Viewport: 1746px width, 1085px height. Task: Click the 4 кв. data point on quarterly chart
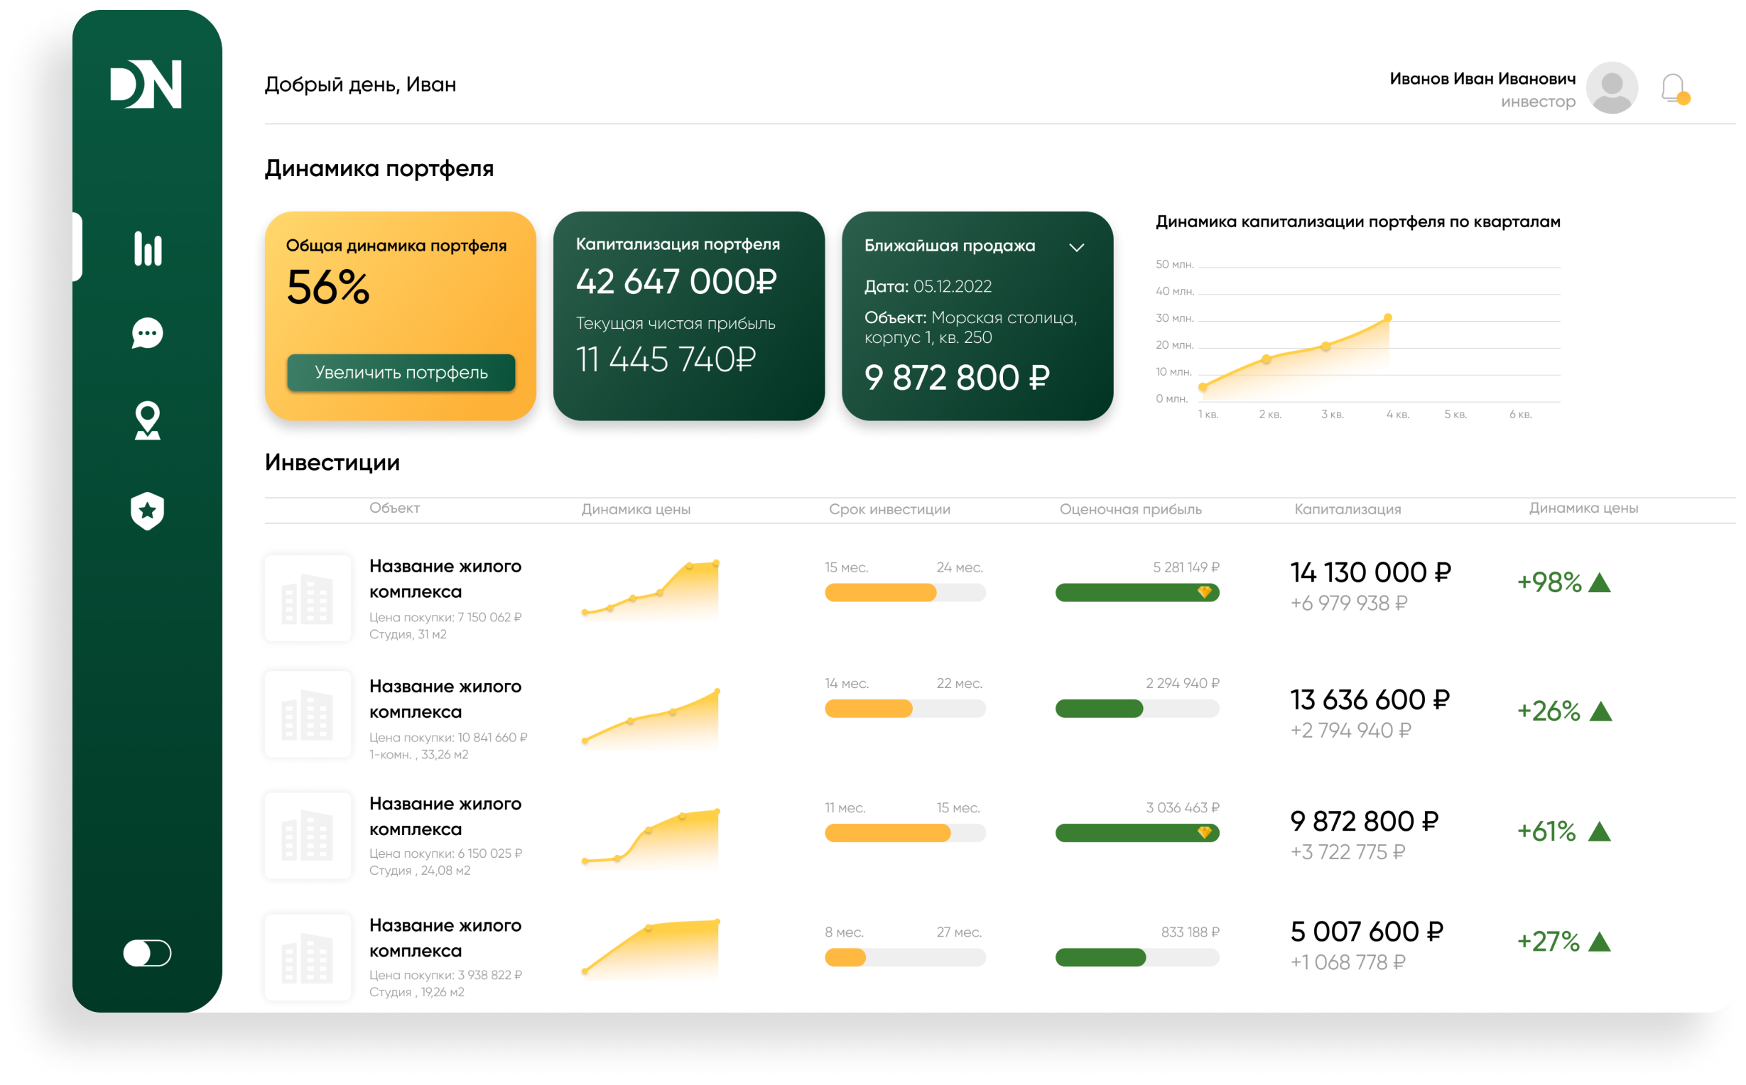pos(1388,318)
